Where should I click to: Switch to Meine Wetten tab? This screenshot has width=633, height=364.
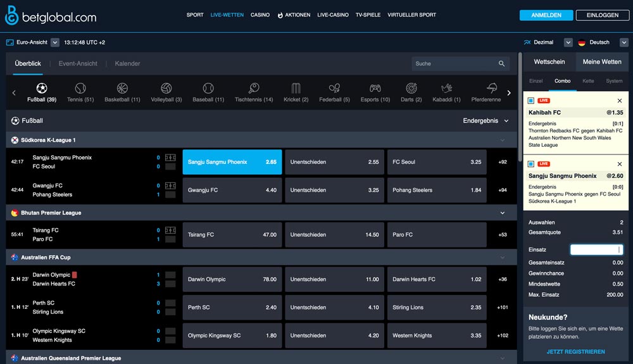pos(602,62)
